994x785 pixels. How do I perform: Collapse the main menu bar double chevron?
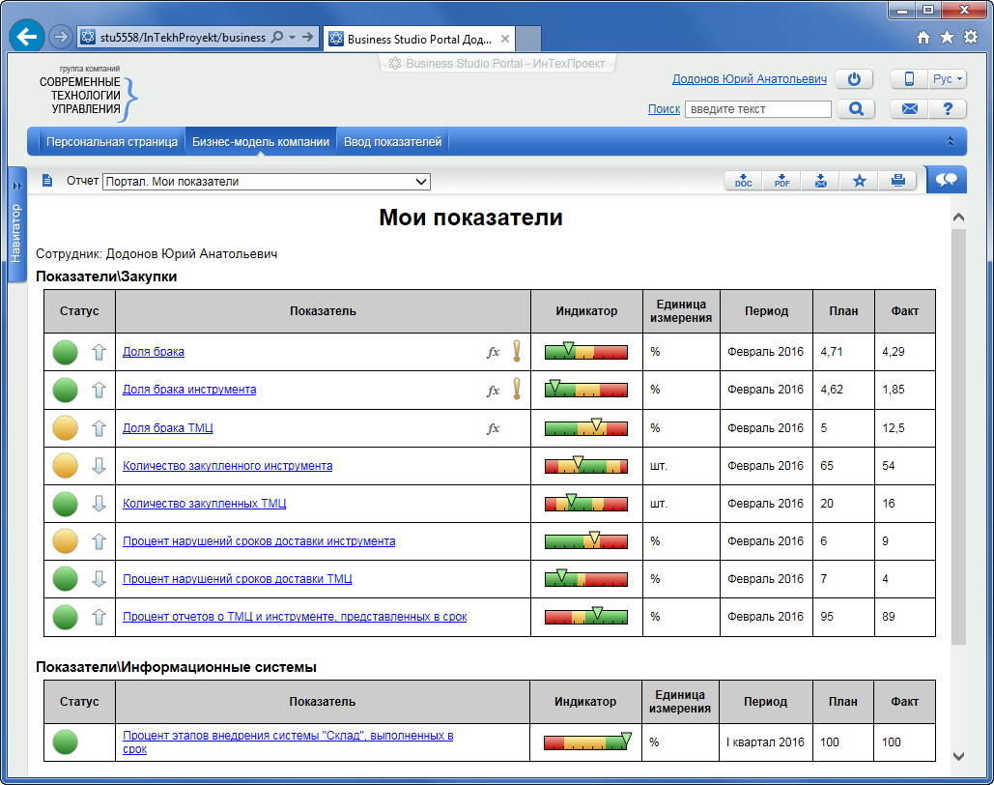click(950, 142)
